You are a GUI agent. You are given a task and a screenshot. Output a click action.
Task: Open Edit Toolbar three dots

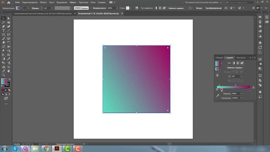[x=6, y=104]
